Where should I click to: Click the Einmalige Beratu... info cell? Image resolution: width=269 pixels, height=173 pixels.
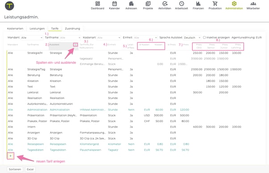92,64
